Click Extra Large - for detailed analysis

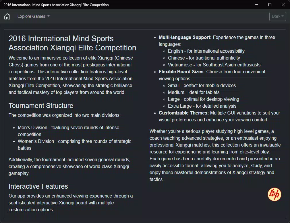pyautogui.click(x=202, y=106)
